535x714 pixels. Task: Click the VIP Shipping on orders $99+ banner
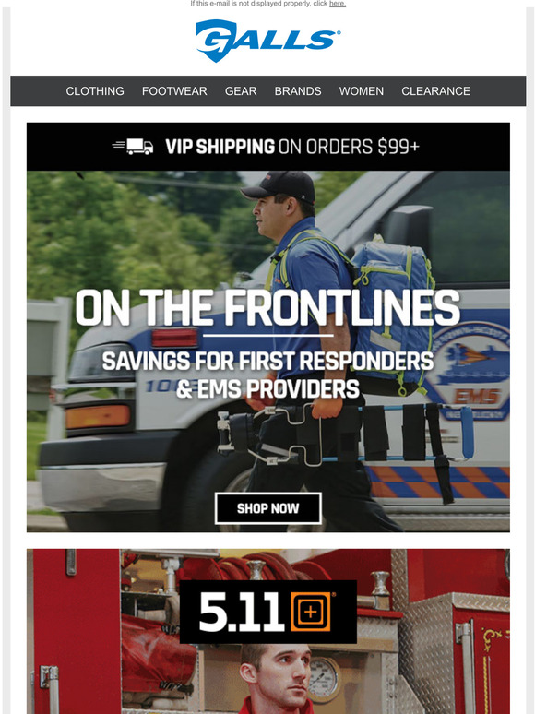pos(268,147)
